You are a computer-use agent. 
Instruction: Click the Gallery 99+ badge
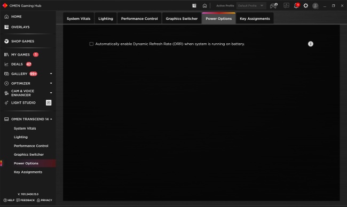pyautogui.click(x=34, y=74)
